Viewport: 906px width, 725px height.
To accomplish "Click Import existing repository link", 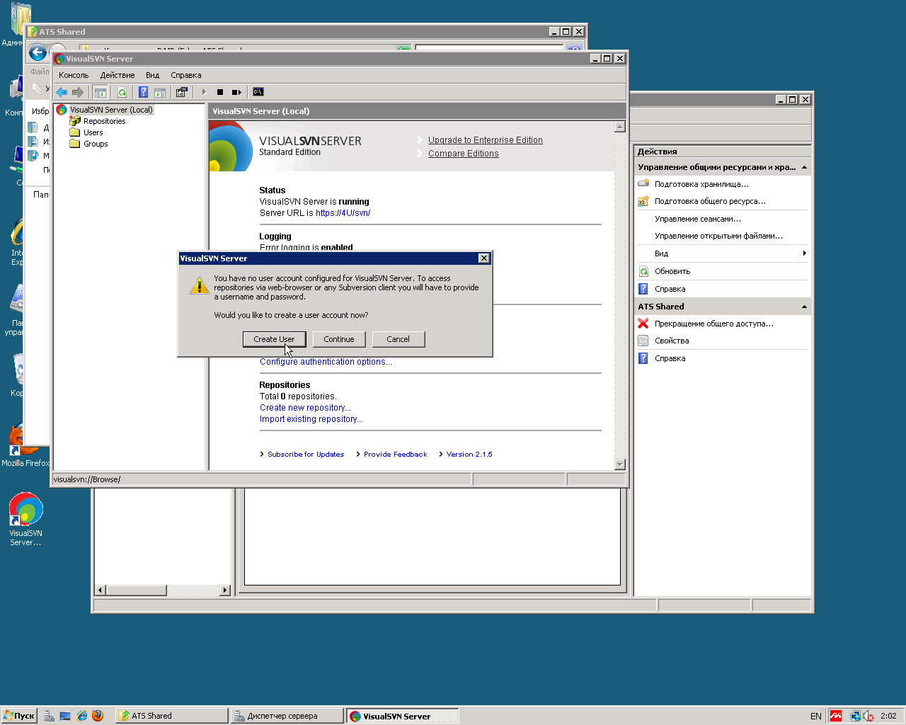I will click(311, 419).
